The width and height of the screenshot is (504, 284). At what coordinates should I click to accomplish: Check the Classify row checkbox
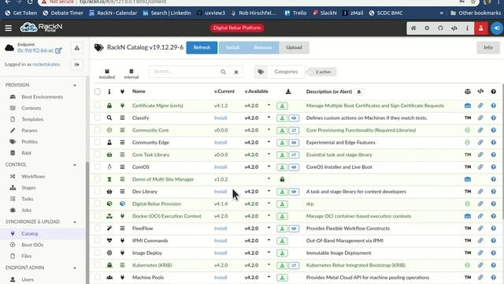click(x=98, y=118)
